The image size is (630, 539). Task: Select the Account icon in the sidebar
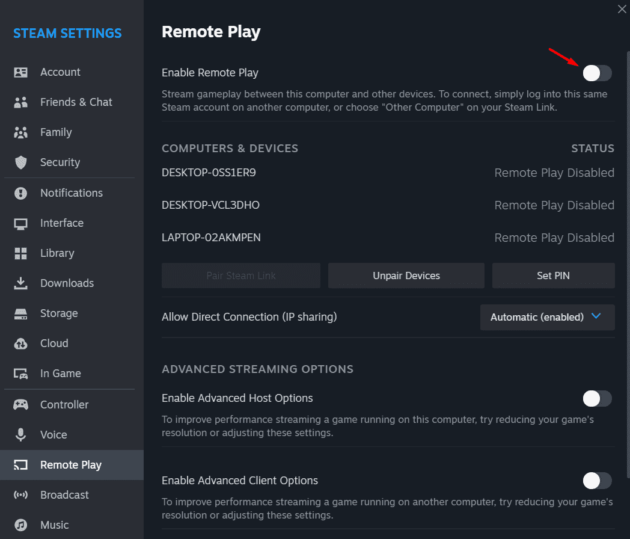[21, 72]
